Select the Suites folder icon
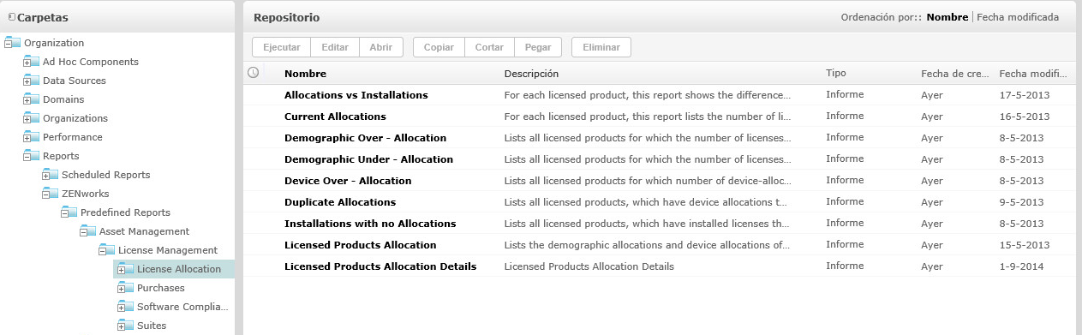Viewport: 1082px width, 335px height. pyautogui.click(x=126, y=326)
